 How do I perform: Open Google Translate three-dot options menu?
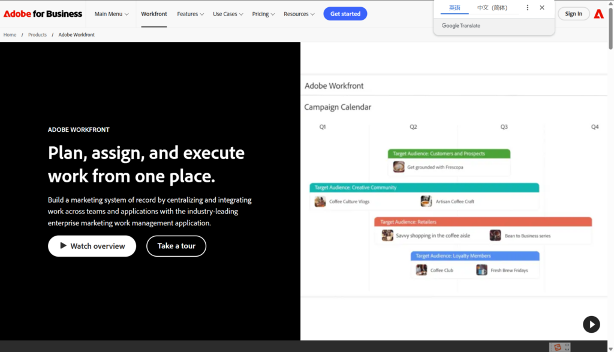click(528, 8)
